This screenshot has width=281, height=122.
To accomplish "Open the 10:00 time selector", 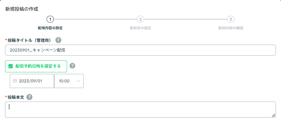I will pyautogui.click(x=69, y=81).
